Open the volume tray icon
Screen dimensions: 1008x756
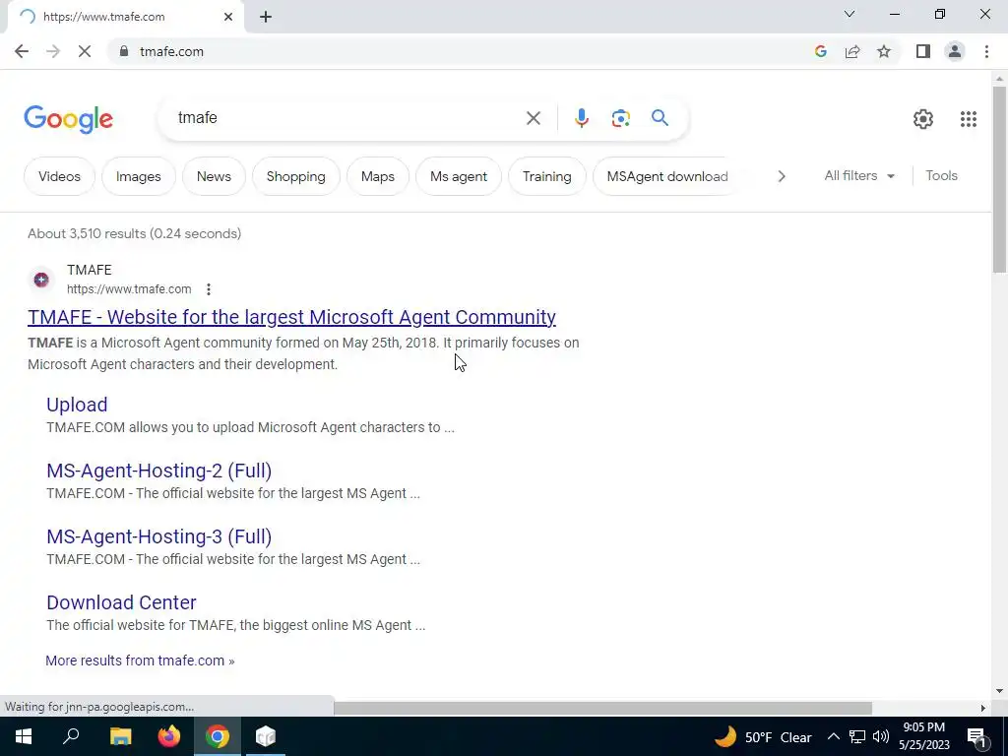click(881, 736)
